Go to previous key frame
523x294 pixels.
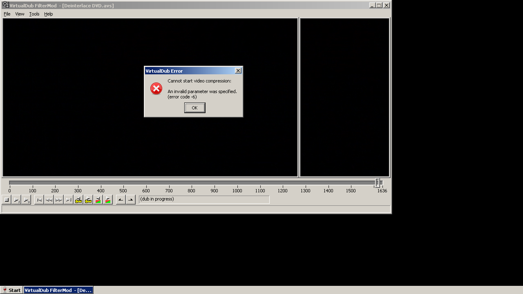(x=78, y=200)
